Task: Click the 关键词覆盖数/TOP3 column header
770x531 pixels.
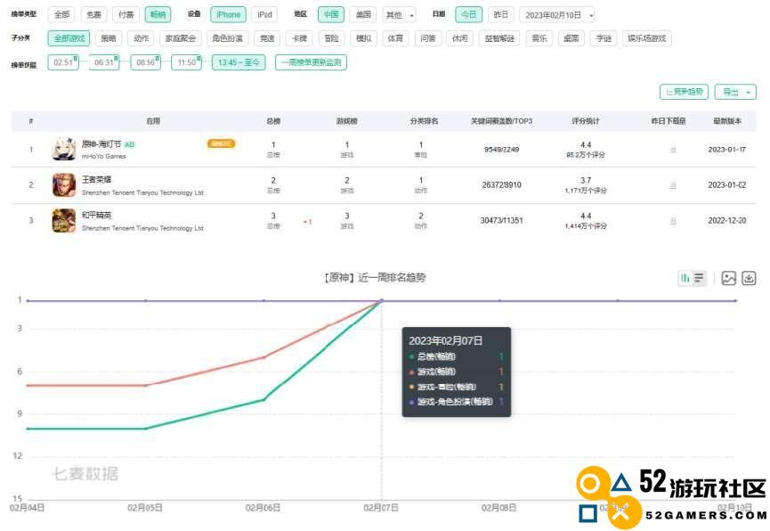Action: point(501,121)
